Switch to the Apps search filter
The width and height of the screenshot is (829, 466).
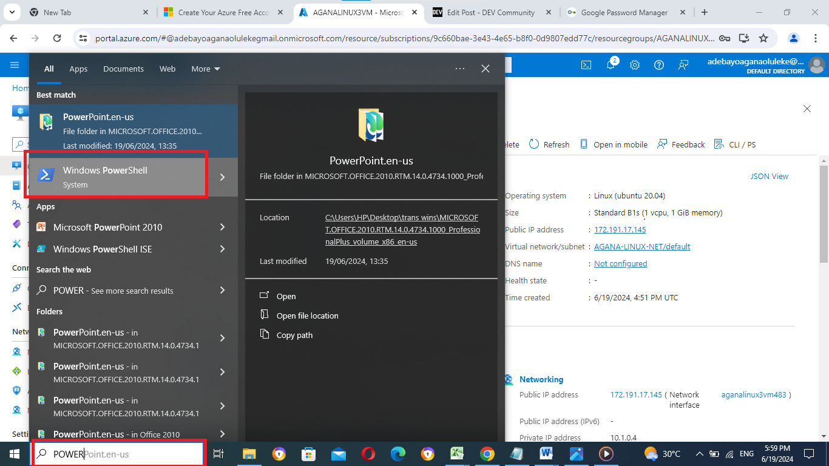(78, 69)
